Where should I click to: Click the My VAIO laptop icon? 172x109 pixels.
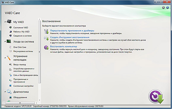pos(9,21)
